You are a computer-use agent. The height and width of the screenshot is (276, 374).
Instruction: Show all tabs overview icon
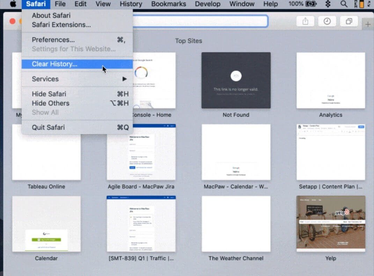pos(349,21)
